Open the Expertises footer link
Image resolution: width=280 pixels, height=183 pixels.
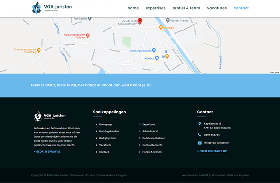[149, 124]
